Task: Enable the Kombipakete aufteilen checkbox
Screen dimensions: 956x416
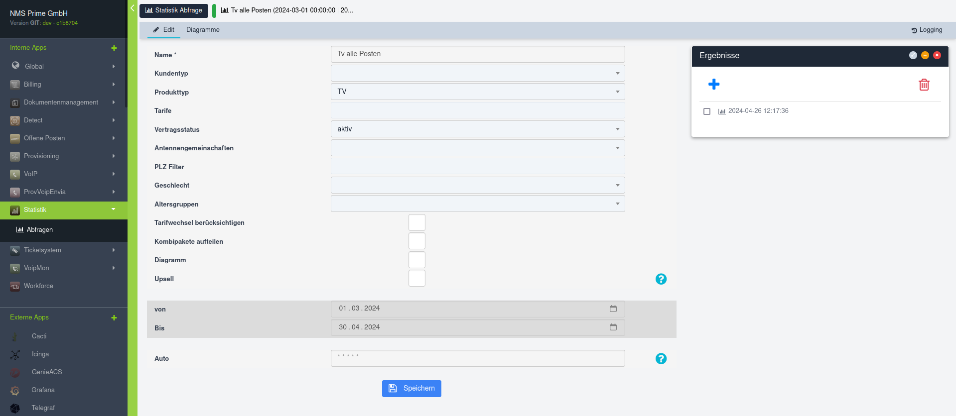Action: click(417, 241)
